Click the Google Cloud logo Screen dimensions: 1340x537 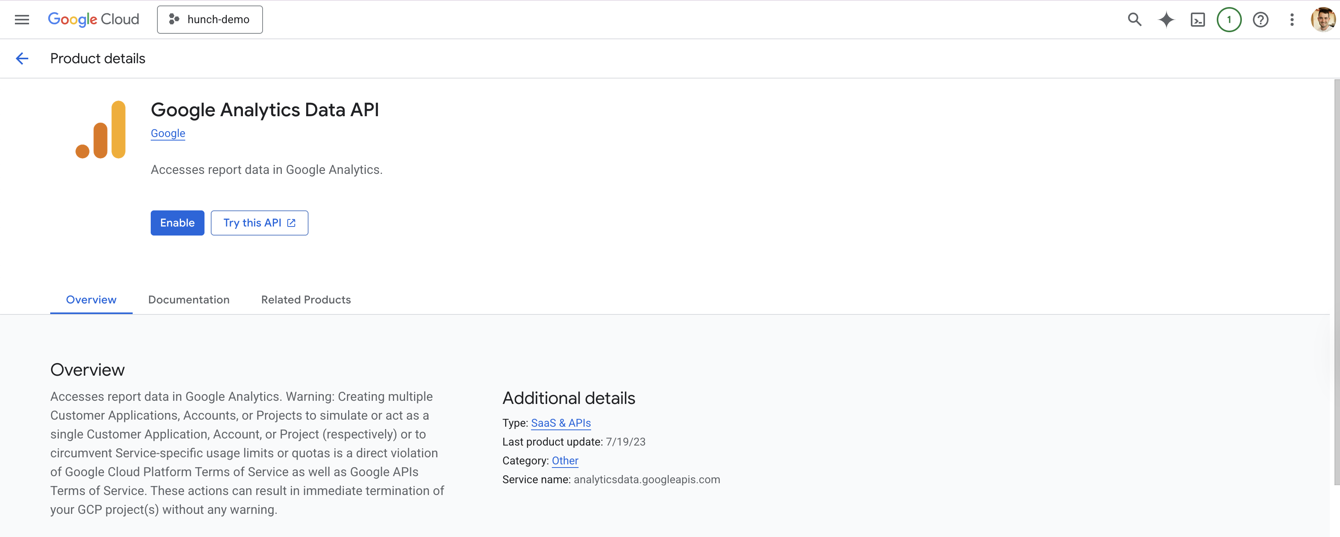pyautogui.click(x=93, y=19)
